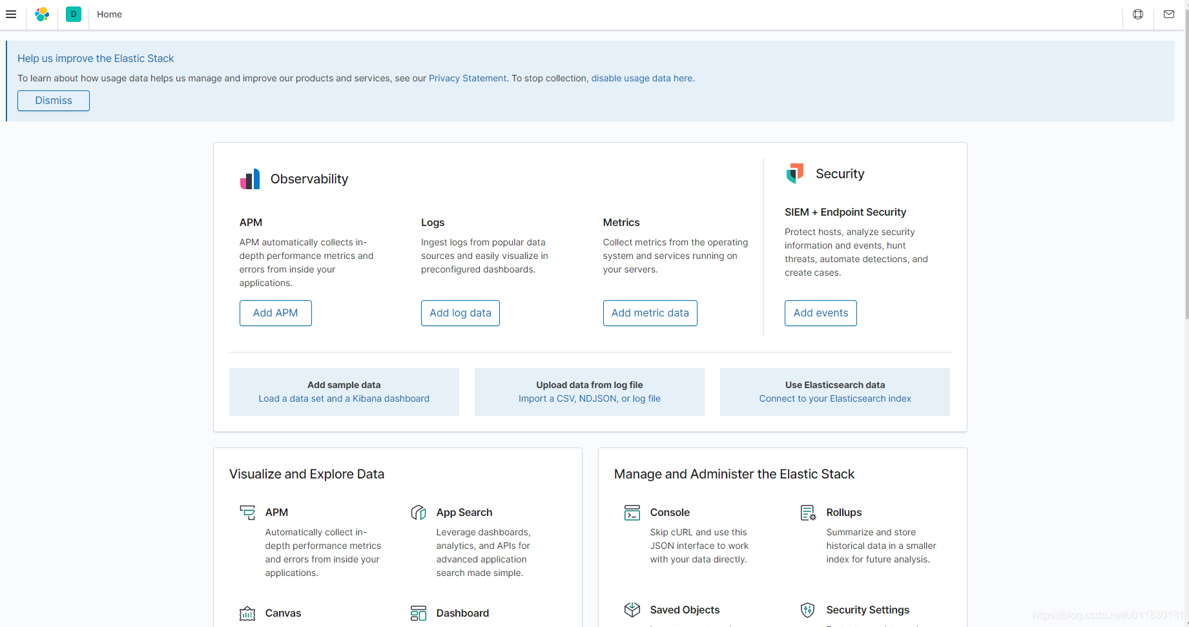Click the SIEM + Endpoint Security heading
Viewport: 1189px width, 627px height.
tap(845, 212)
